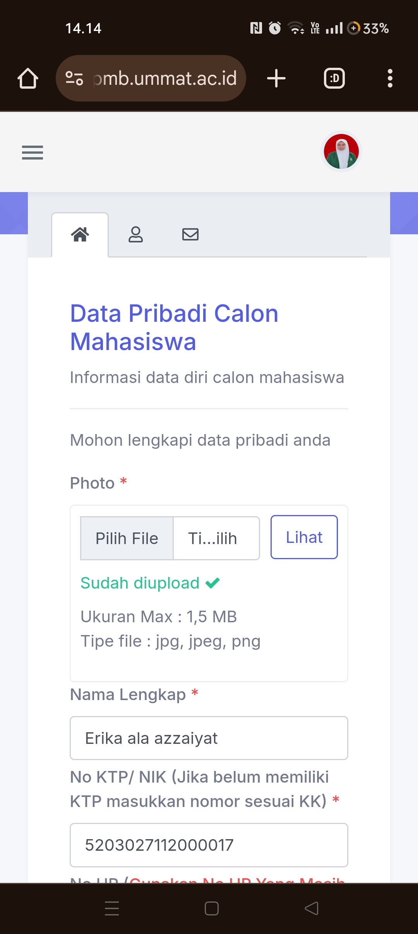Click the Data Pribadi Calon Mahasiswa heading
This screenshot has width=418, height=934.
click(174, 327)
